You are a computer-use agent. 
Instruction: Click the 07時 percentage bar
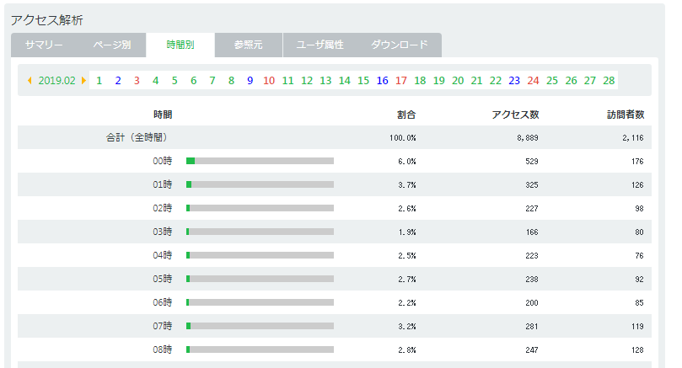pos(260,326)
